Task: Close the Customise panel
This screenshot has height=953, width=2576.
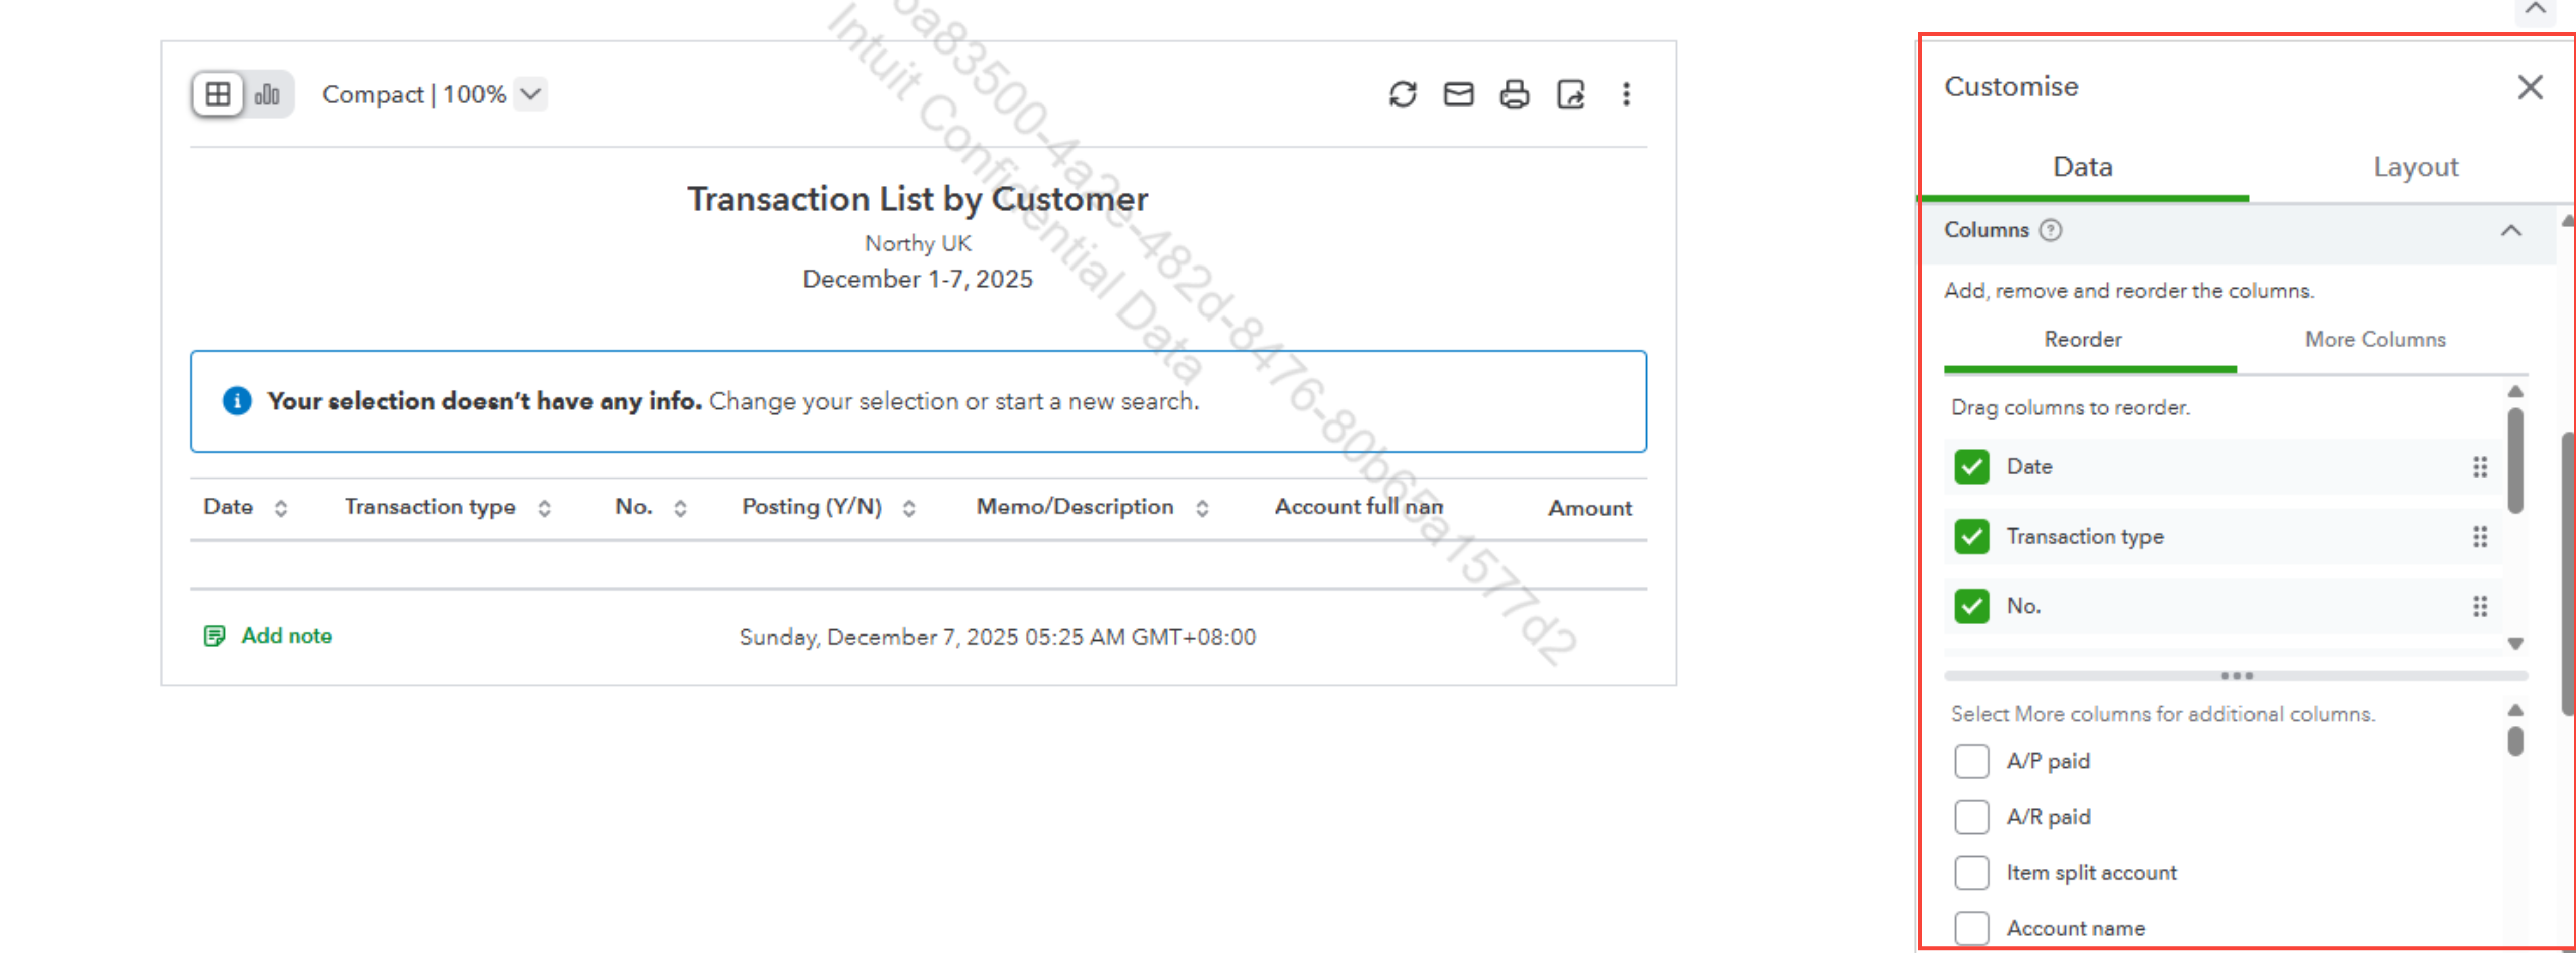Action: click(x=2529, y=87)
